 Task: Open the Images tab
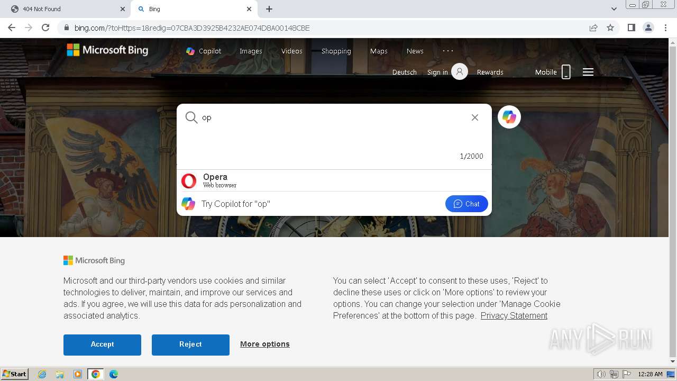click(x=251, y=51)
